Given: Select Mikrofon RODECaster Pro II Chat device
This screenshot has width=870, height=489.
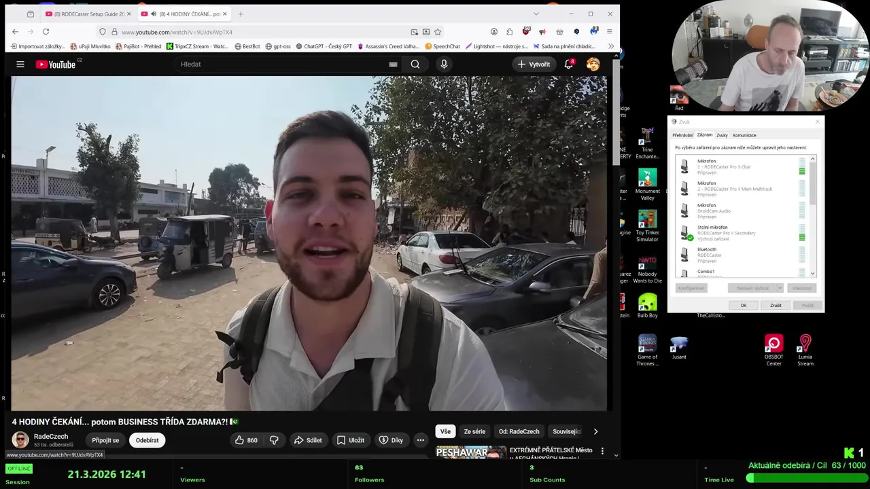Looking at the screenshot, I should click(x=742, y=166).
